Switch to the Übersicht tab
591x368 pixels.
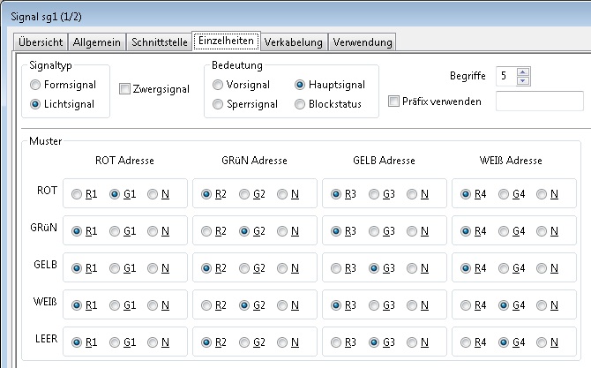[41, 41]
